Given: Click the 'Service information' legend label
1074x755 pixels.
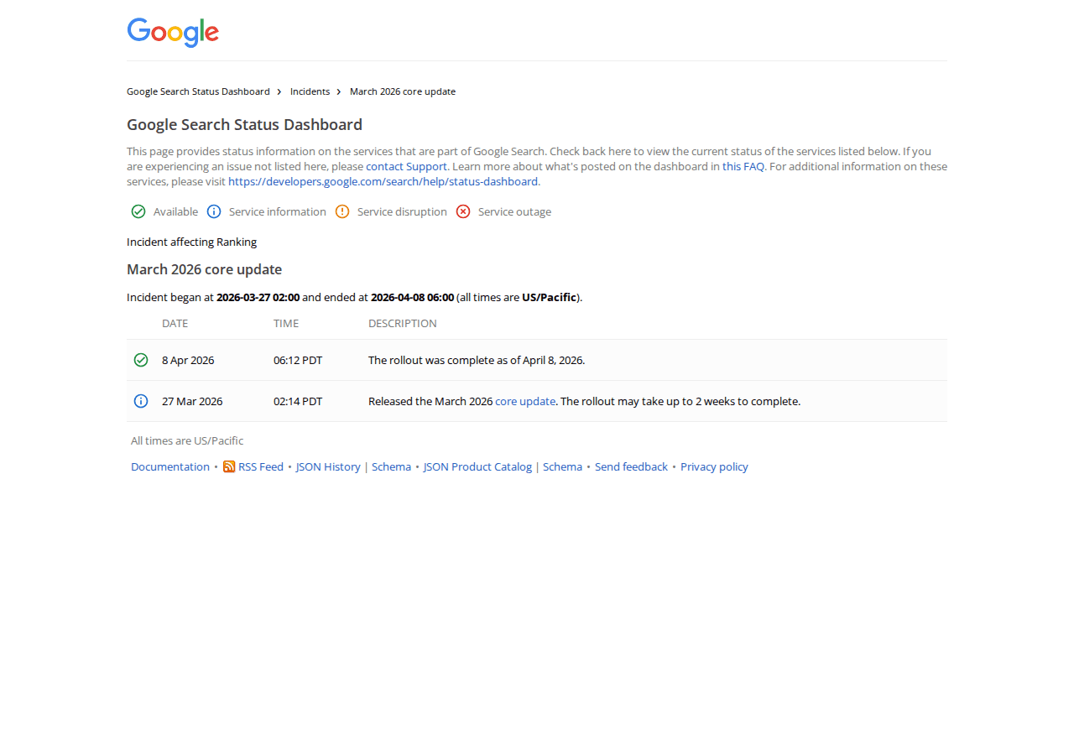Looking at the screenshot, I should (x=278, y=211).
